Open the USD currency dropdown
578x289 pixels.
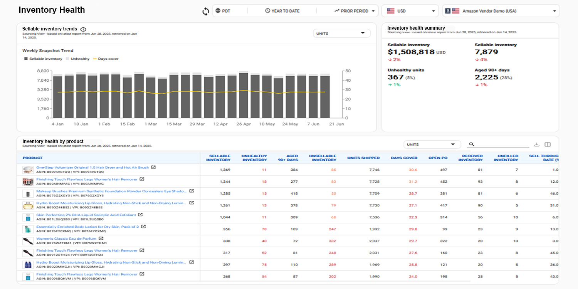(x=410, y=11)
